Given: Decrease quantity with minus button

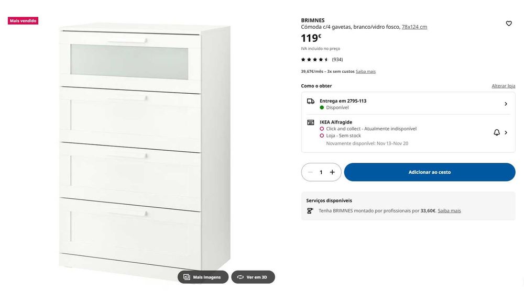Looking at the screenshot, I should [310, 172].
